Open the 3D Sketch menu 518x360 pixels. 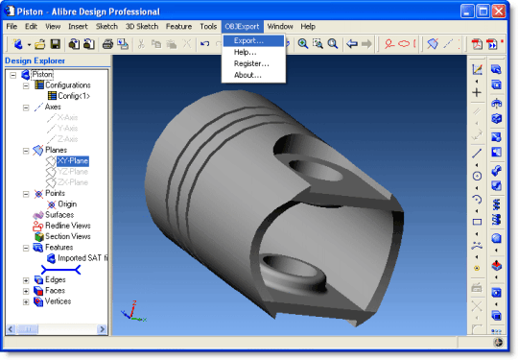click(142, 27)
